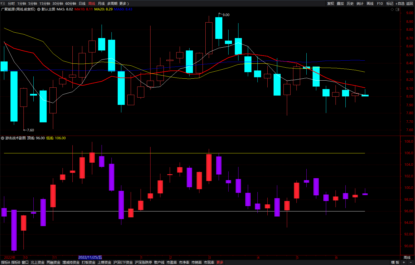Click the yellow MA20: 8.29 label

103,9
